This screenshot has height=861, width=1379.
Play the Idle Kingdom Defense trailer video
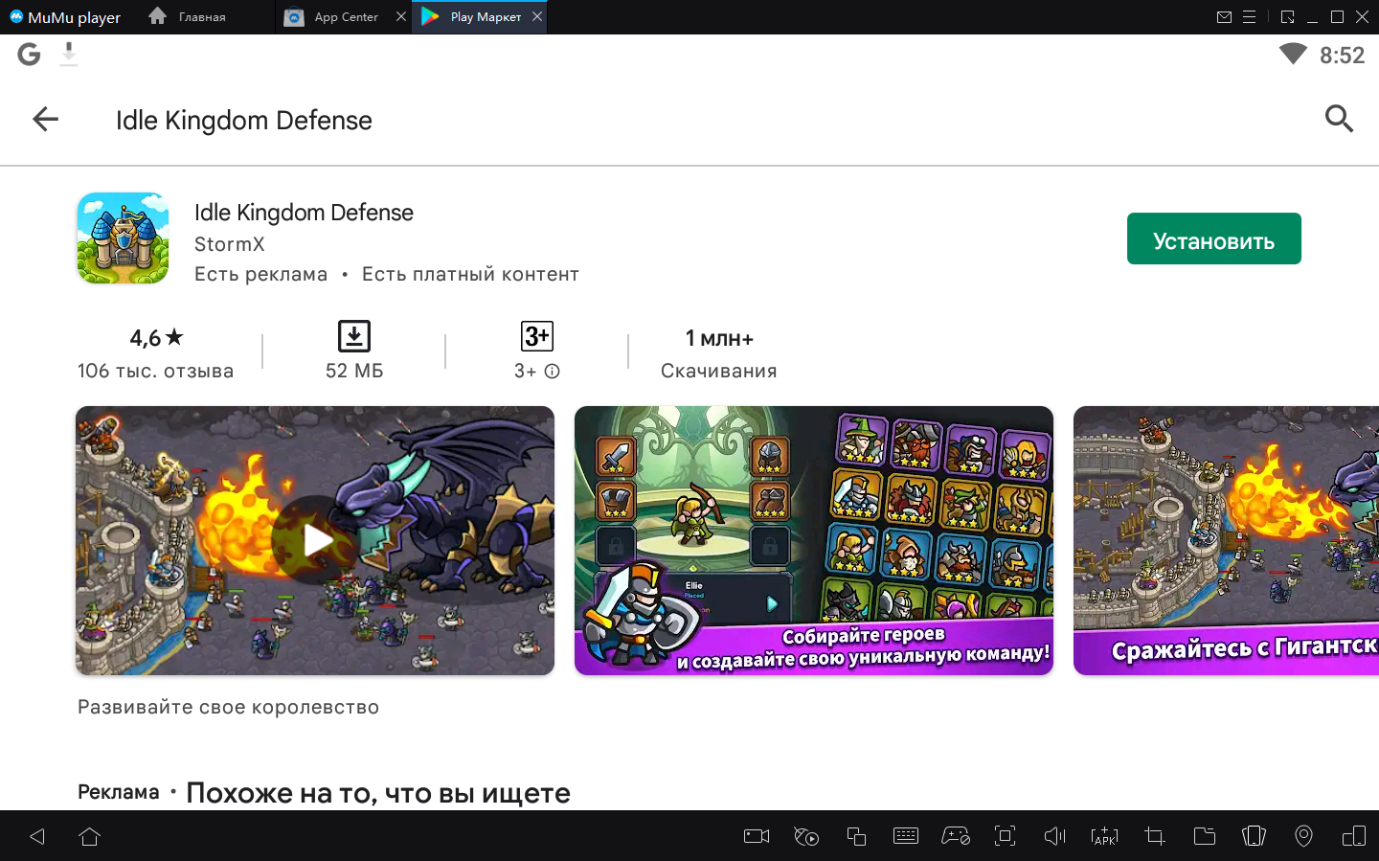315,540
